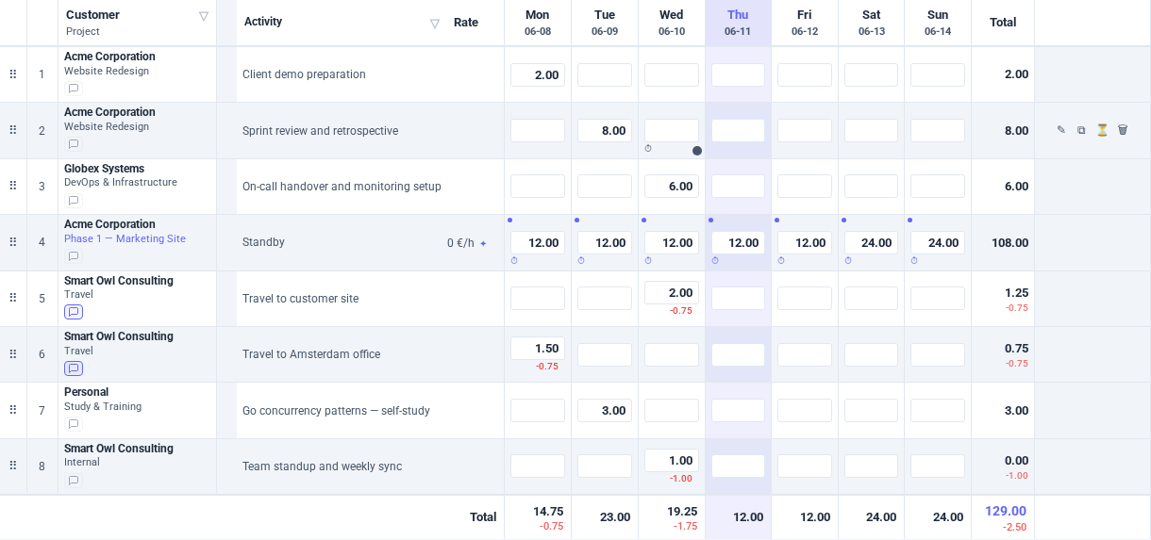Click the timer icon under Standby Wednesday cell

point(648,261)
